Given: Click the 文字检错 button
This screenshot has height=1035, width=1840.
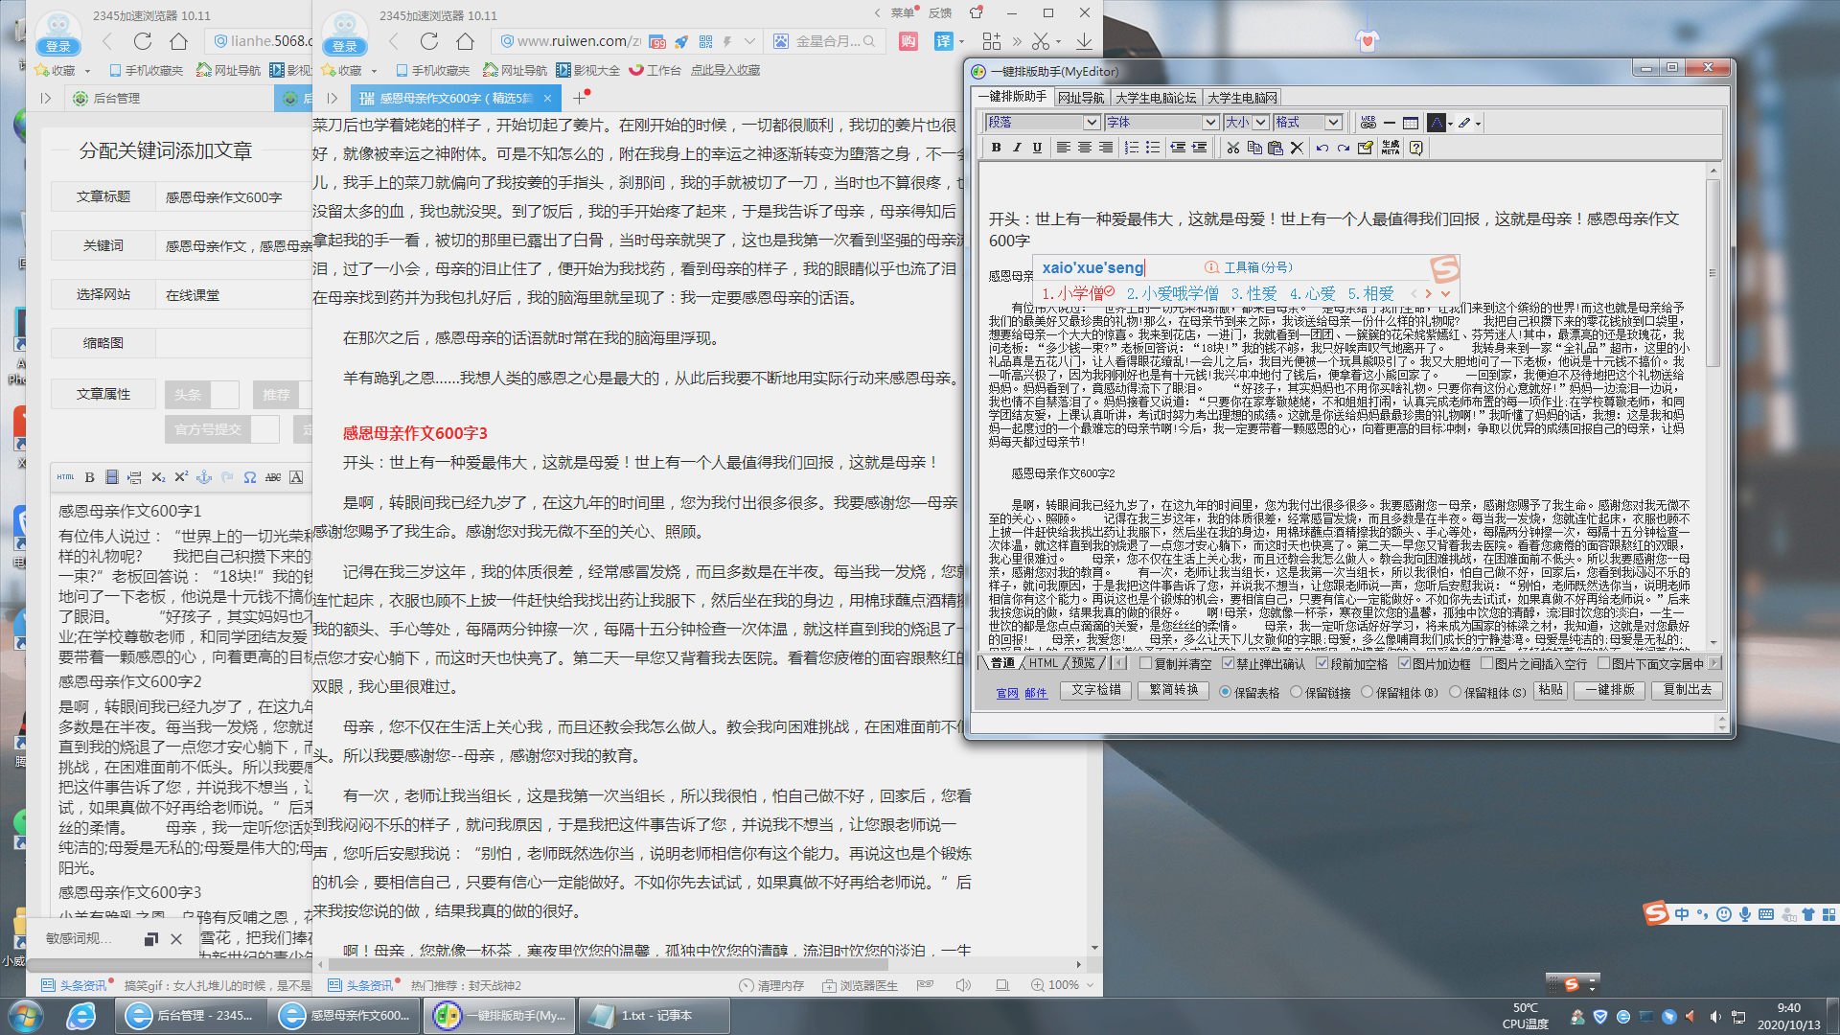Looking at the screenshot, I should click(1095, 690).
